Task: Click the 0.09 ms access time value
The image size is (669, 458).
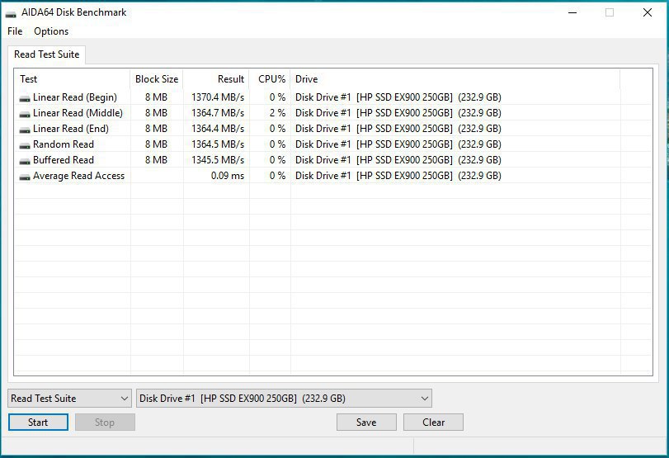Action: 228,176
